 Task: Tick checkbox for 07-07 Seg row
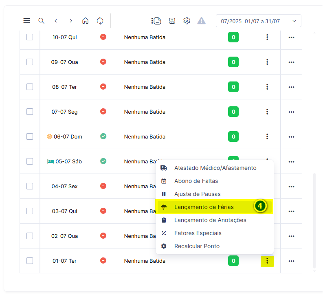[30, 112]
